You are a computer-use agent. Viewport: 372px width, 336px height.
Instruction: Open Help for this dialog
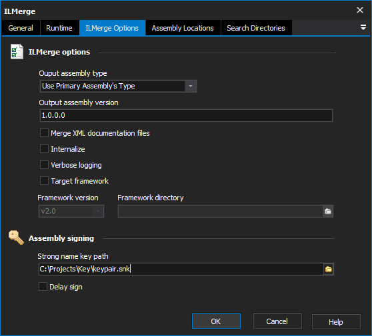336,321
